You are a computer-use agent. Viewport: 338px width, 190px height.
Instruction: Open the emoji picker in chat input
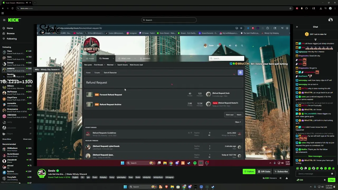click(x=332, y=174)
